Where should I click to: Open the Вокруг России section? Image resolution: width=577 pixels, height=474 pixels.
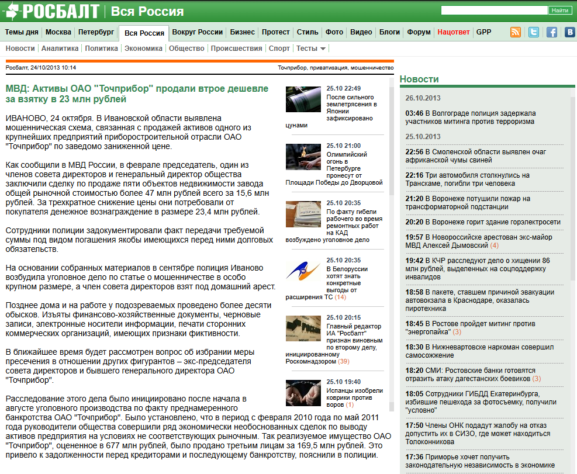(x=197, y=32)
